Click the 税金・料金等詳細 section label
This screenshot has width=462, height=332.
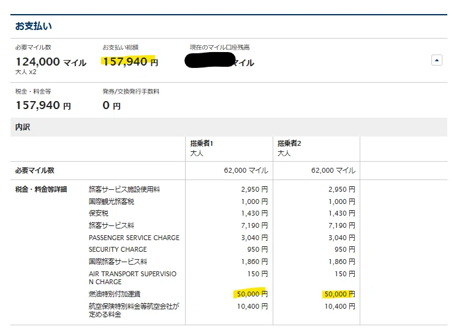[41, 189]
